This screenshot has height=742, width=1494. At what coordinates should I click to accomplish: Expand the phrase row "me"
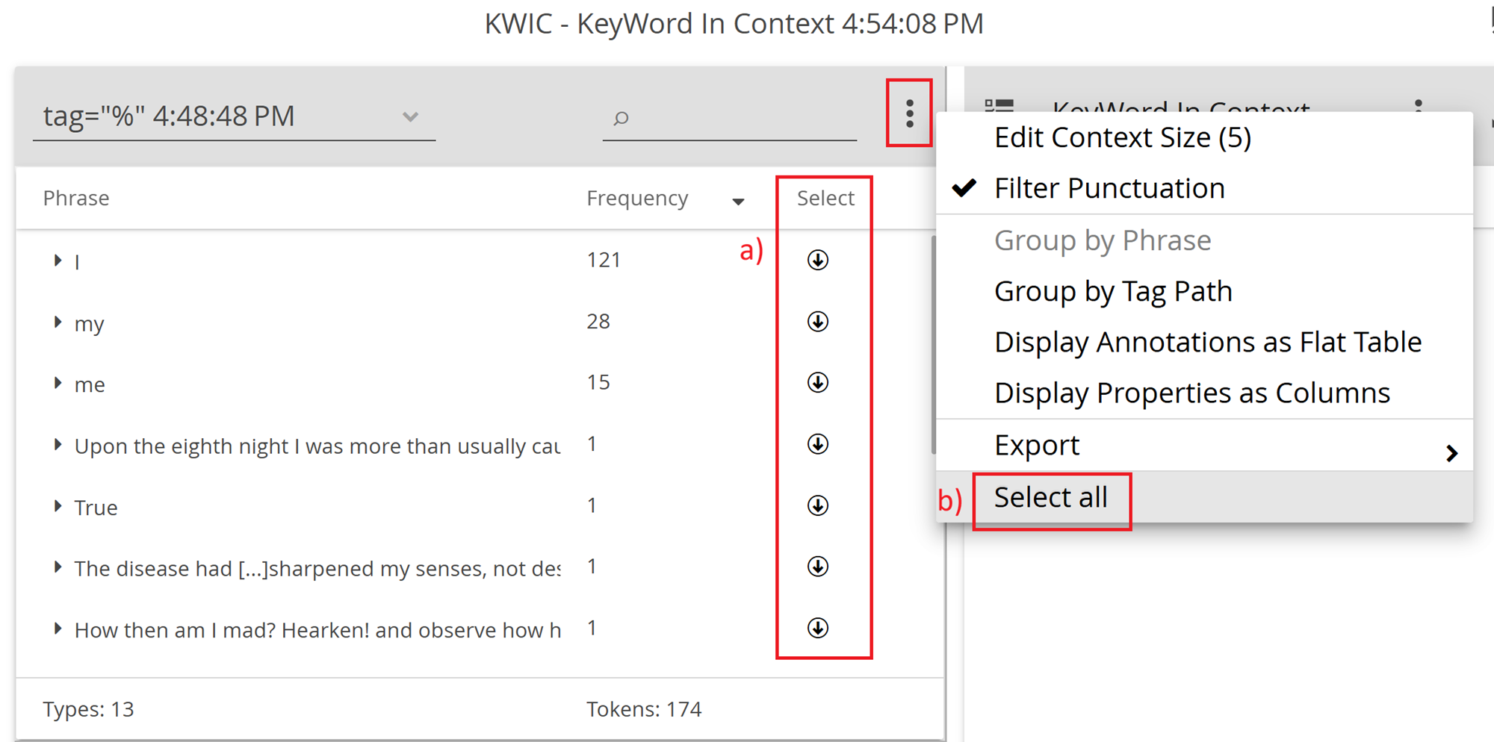coord(58,383)
